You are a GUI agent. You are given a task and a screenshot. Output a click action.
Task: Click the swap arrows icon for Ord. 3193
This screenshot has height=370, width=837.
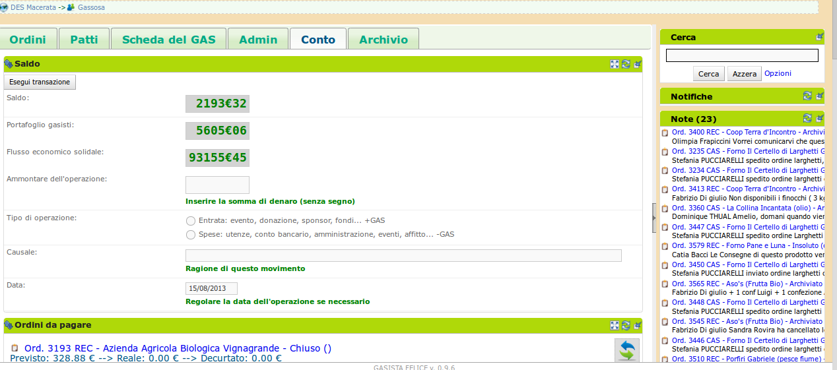pyautogui.click(x=626, y=350)
